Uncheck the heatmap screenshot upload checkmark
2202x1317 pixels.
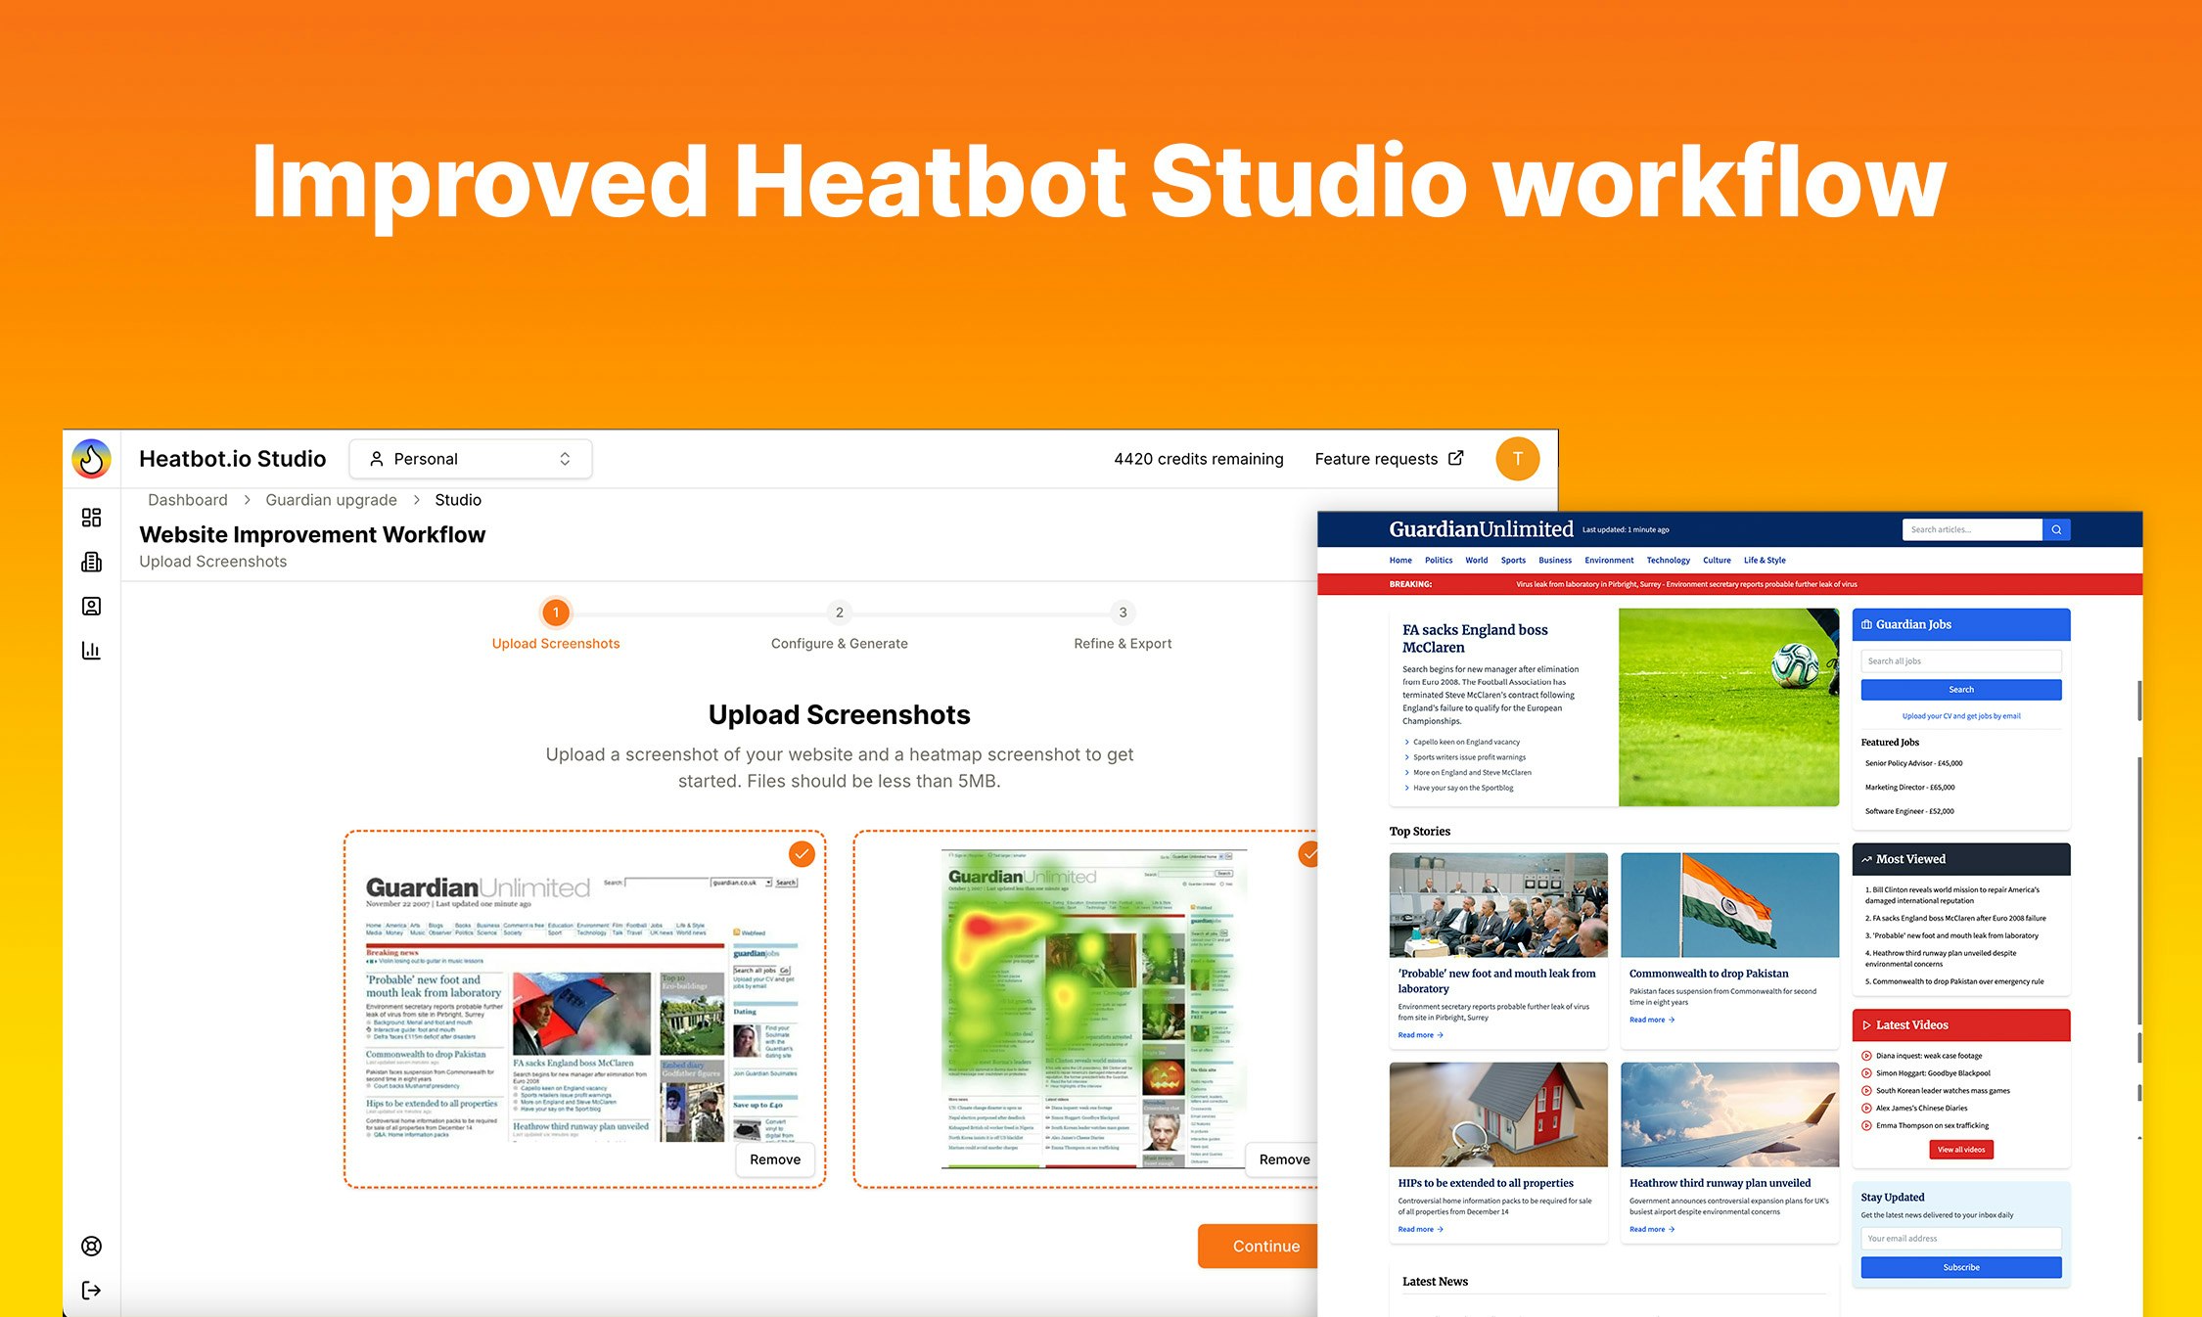pyautogui.click(x=1309, y=854)
